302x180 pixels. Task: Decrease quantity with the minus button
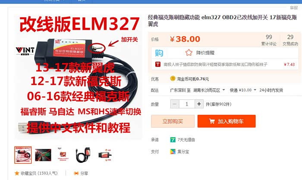[x=175, y=104]
